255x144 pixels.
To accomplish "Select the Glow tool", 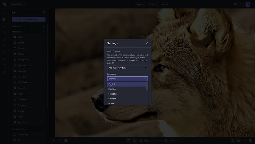I will pos(29,117).
